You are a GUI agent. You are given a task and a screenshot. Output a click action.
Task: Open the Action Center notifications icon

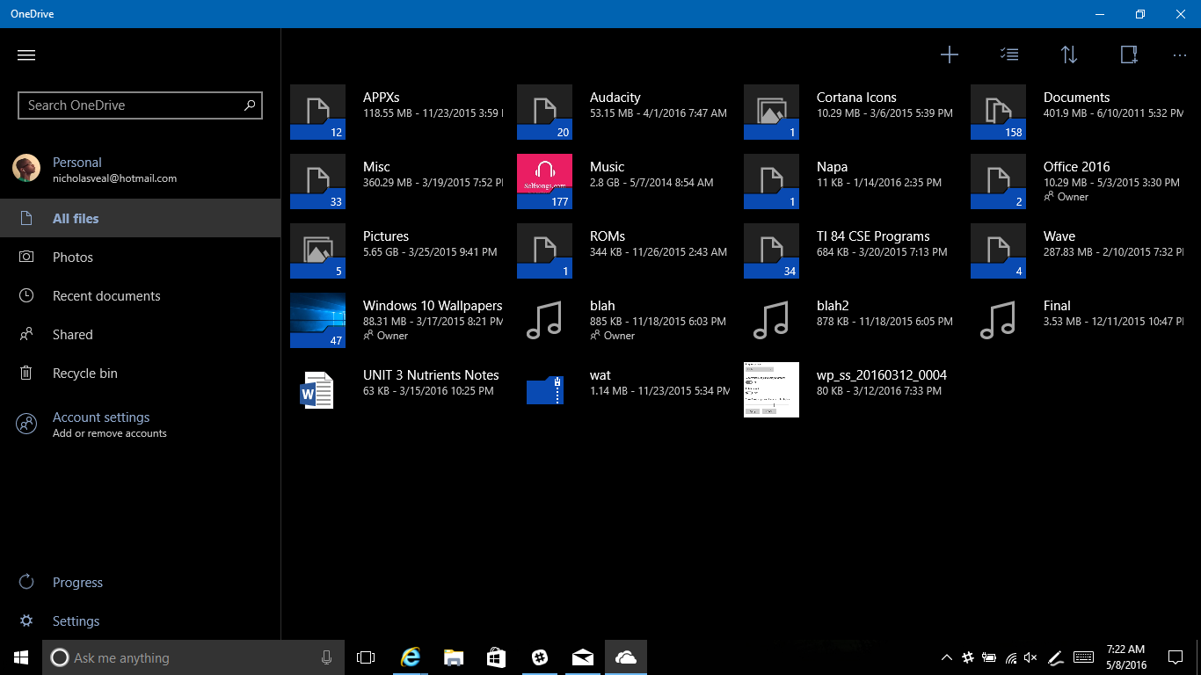pos(1176,657)
